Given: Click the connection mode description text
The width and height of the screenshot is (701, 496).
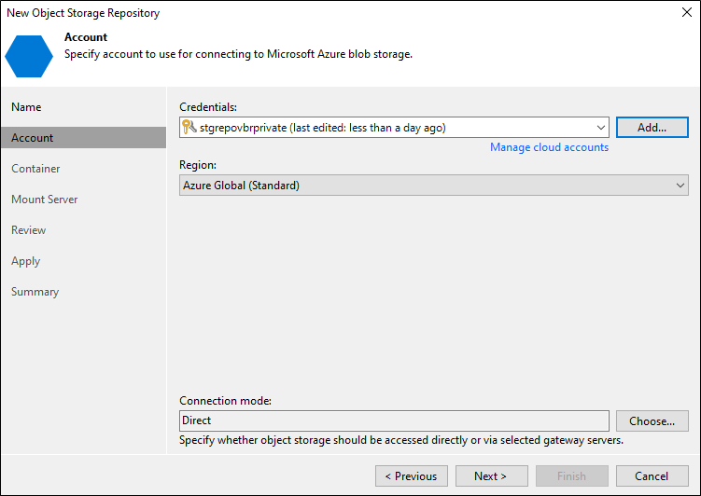Looking at the screenshot, I should (401, 441).
